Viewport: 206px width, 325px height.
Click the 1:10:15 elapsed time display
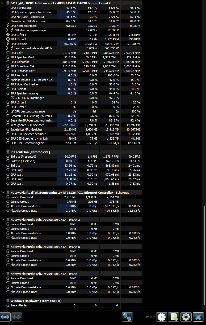pyautogui.click(x=150, y=317)
